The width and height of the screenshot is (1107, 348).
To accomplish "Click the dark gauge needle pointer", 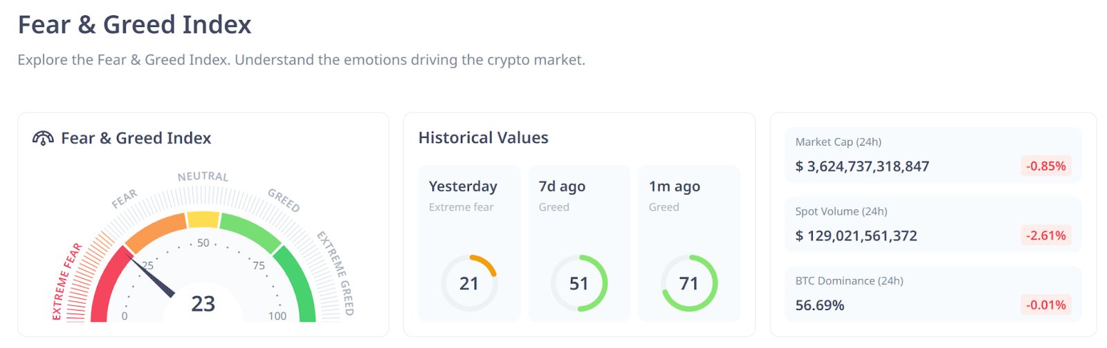I will 154,278.
